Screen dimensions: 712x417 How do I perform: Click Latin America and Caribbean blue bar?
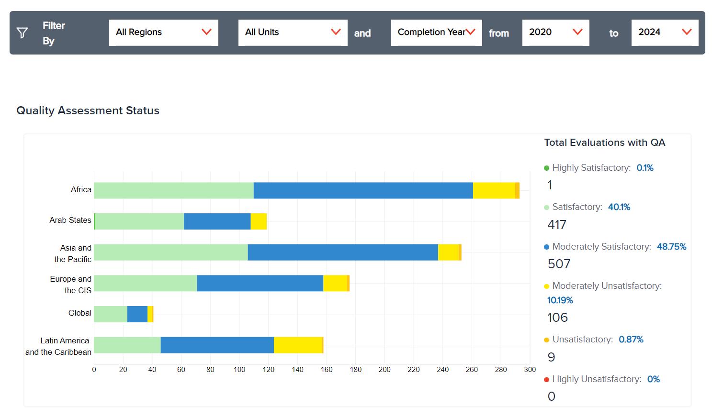tap(217, 345)
